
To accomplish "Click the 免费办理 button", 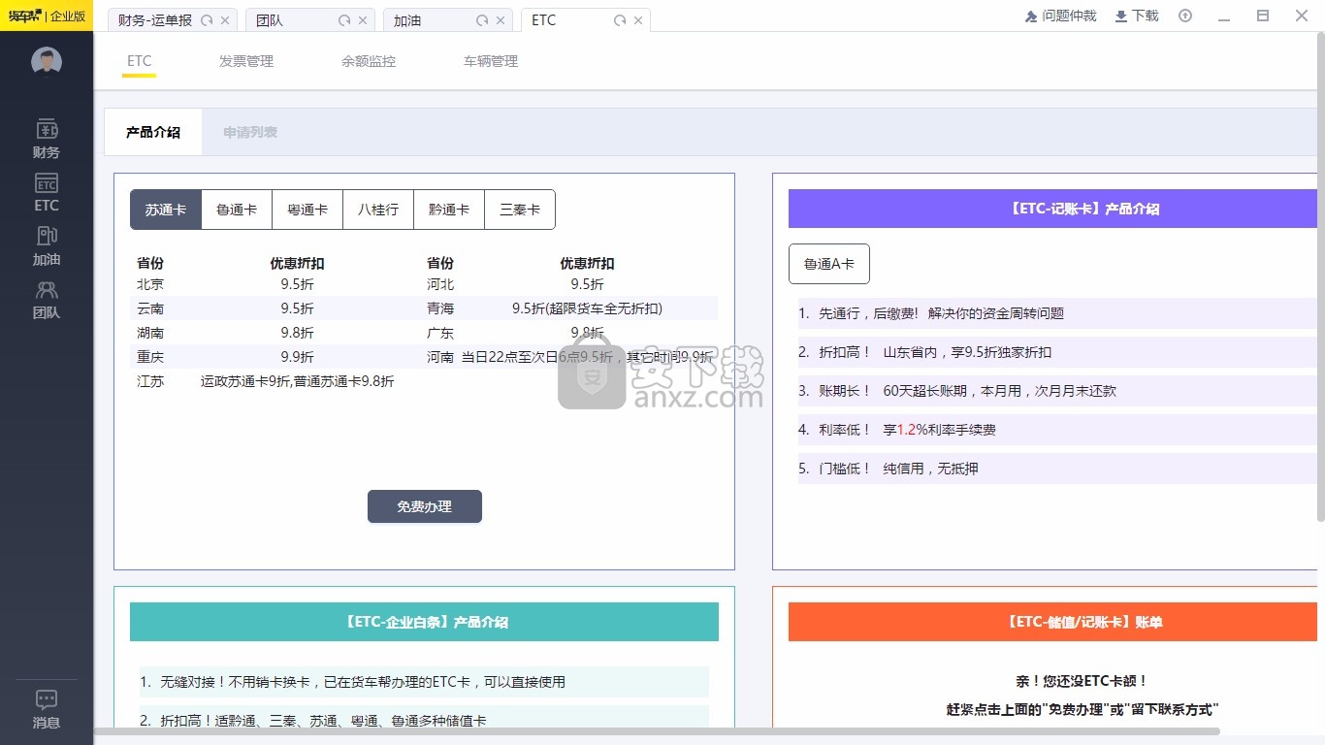I will (425, 506).
